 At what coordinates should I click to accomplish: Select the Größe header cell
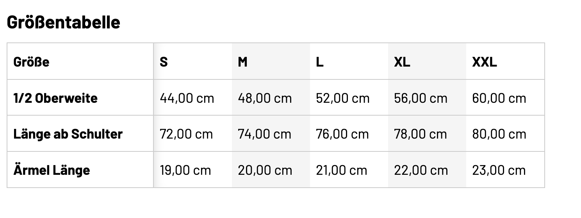32,62
